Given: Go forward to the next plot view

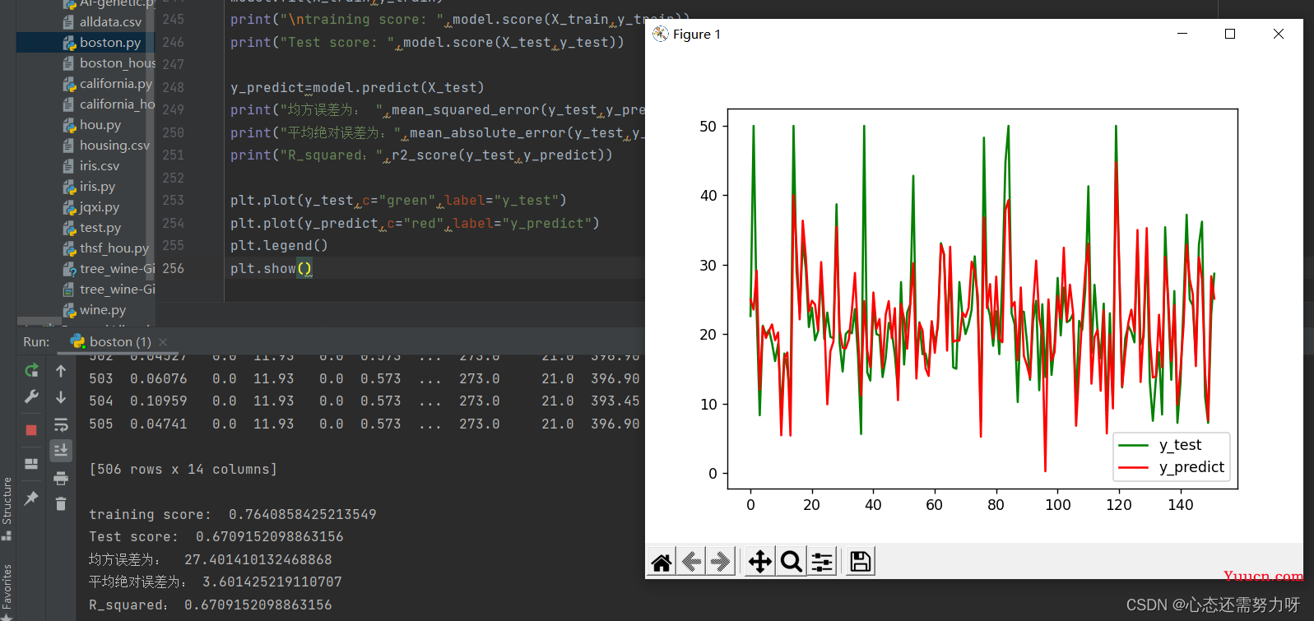Looking at the screenshot, I should coord(721,562).
